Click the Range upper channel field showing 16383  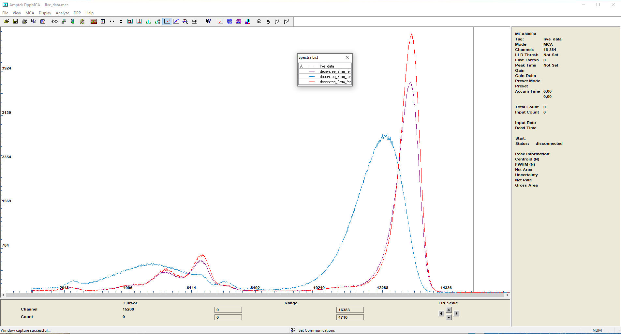click(x=350, y=310)
